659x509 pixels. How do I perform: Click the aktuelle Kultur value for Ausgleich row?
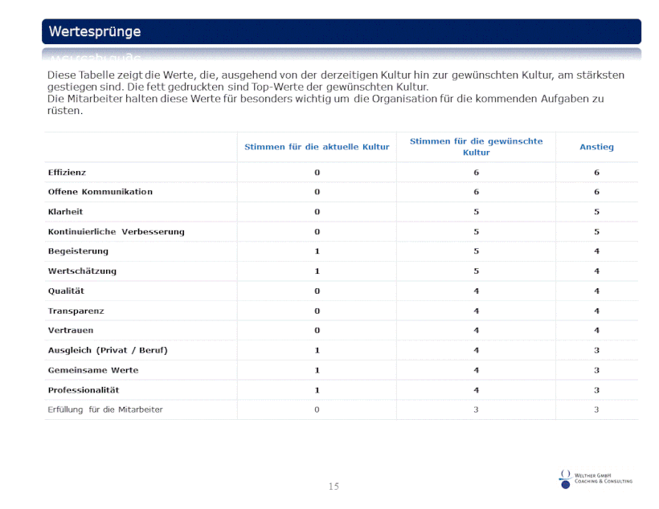[x=317, y=350]
